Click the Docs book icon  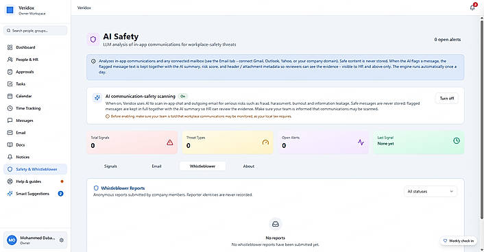(10, 144)
